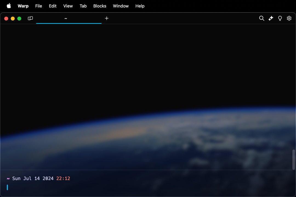Click the green full-screen window button
This screenshot has height=197, width=296.
pyautogui.click(x=19, y=19)
